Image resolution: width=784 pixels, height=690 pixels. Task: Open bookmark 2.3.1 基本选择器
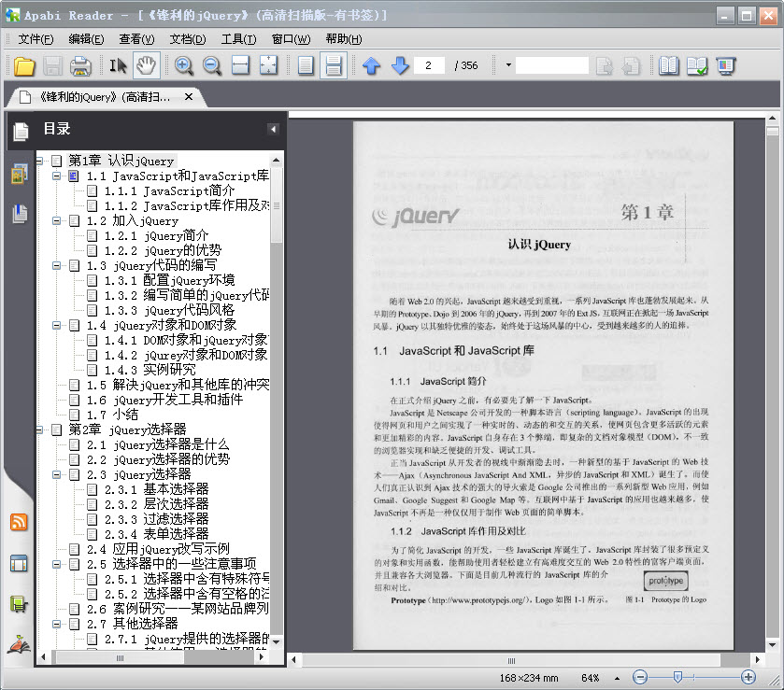coord(156,489)
